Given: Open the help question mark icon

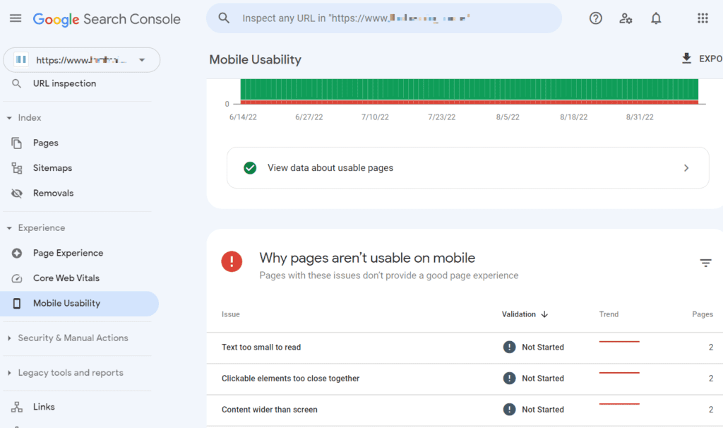Looking at the screenshot, I should (595, 18).
